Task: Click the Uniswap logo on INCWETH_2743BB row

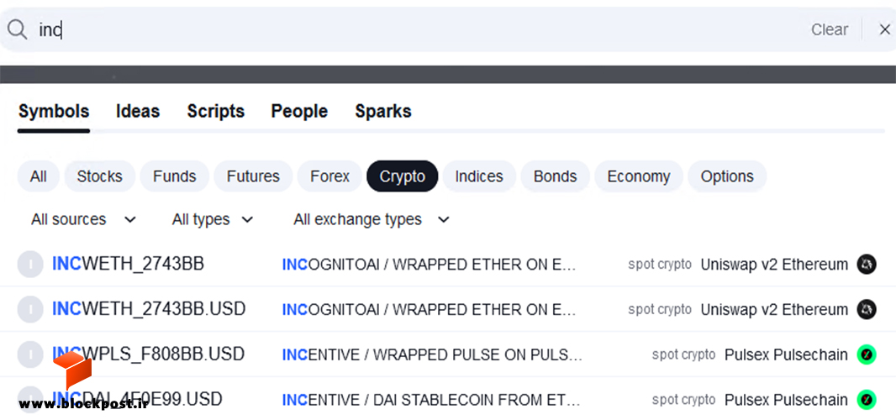Action: pyautogui.click(x=867, y=264)
